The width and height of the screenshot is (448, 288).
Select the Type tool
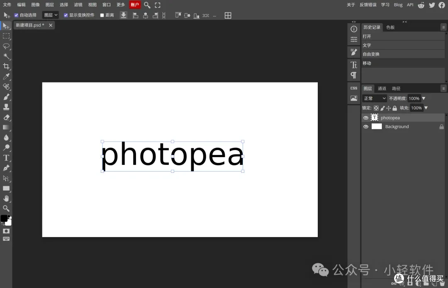point(6,158)
